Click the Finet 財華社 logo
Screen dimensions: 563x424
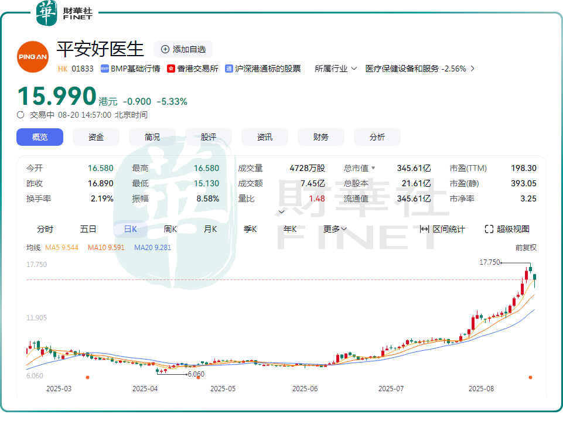(64, 13)
